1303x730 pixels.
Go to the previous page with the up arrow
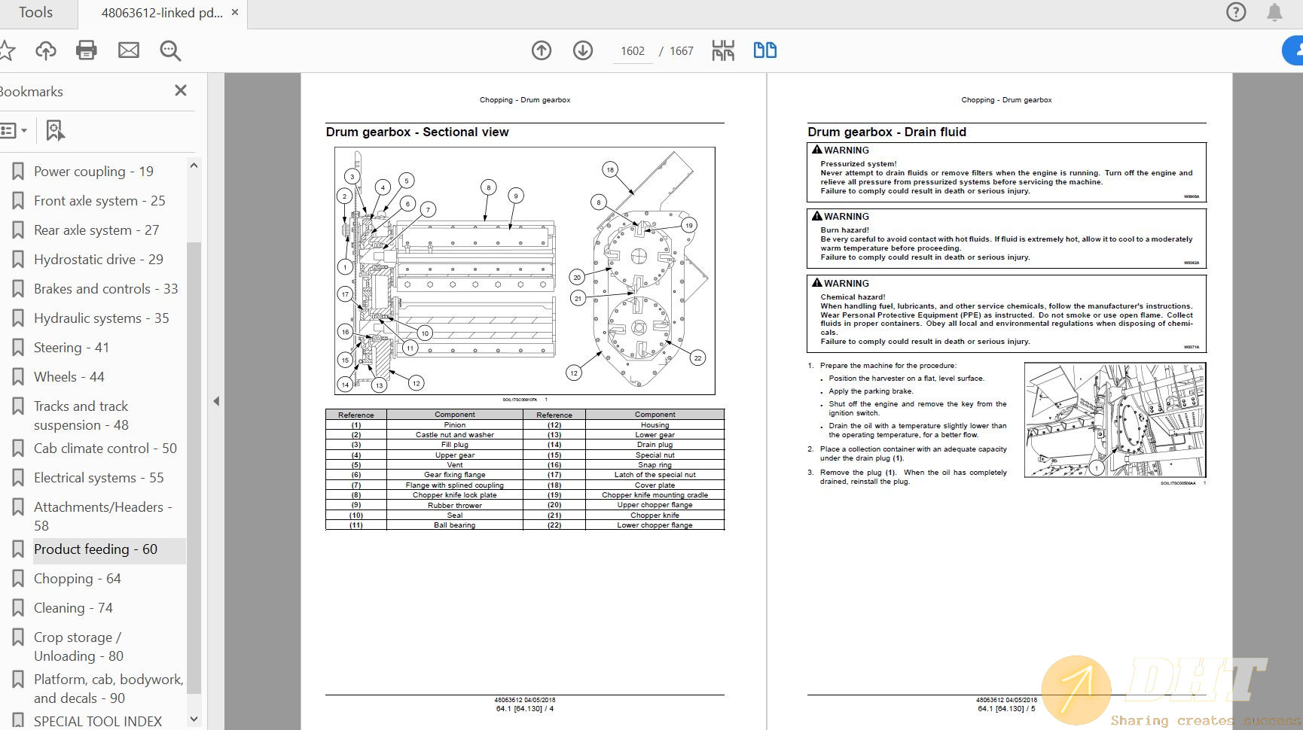tap(541, 50)
